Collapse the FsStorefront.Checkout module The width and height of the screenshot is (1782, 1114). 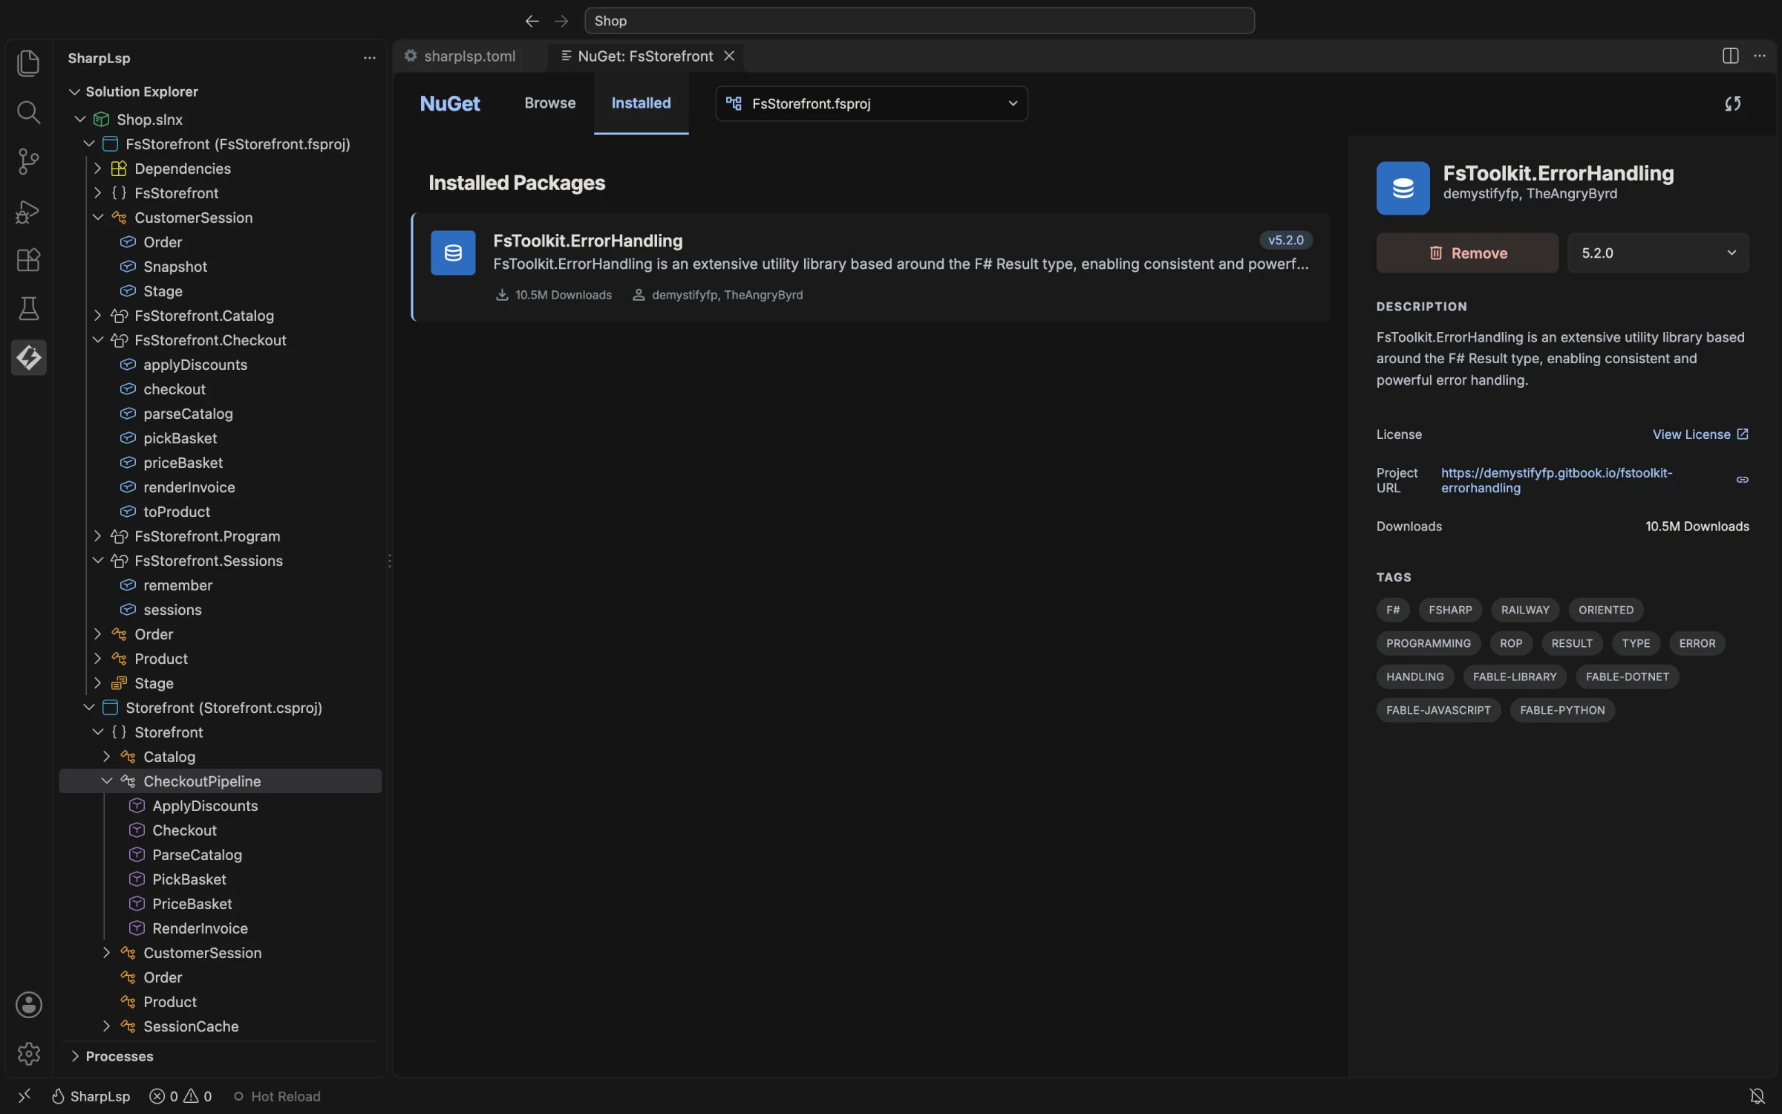97,340
